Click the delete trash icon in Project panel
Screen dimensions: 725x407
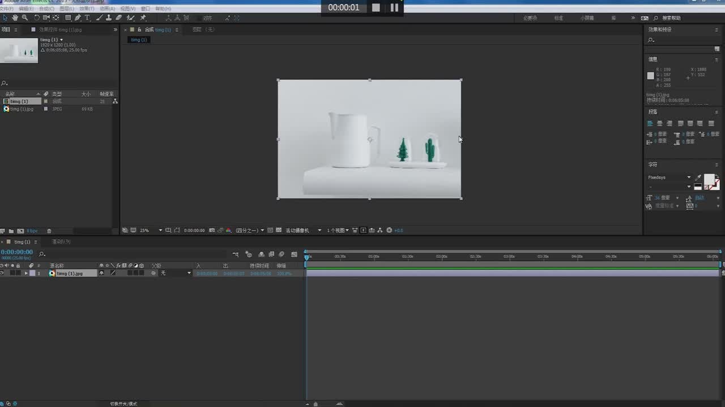pyautogui.click(x=49, y=231)
